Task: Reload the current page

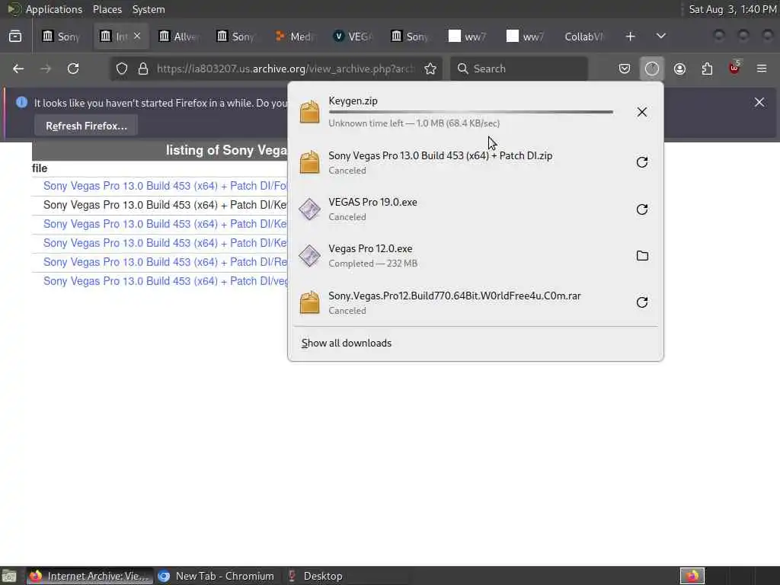Action: [x=73, y=69]
